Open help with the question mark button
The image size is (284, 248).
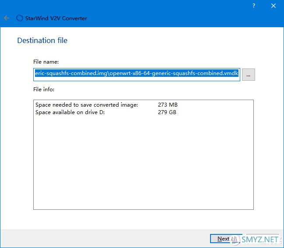click(254, 6)
